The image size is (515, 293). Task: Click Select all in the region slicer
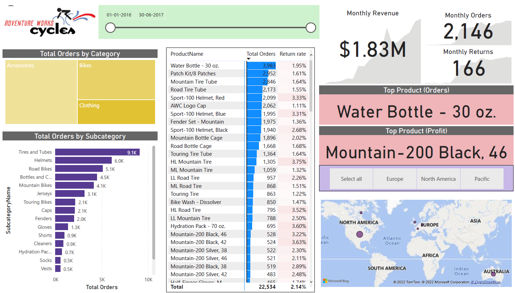[x=351, y=179]
